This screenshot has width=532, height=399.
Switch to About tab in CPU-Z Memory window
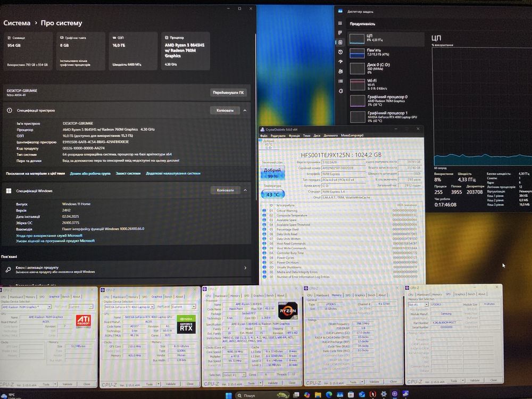pos(382,295)
